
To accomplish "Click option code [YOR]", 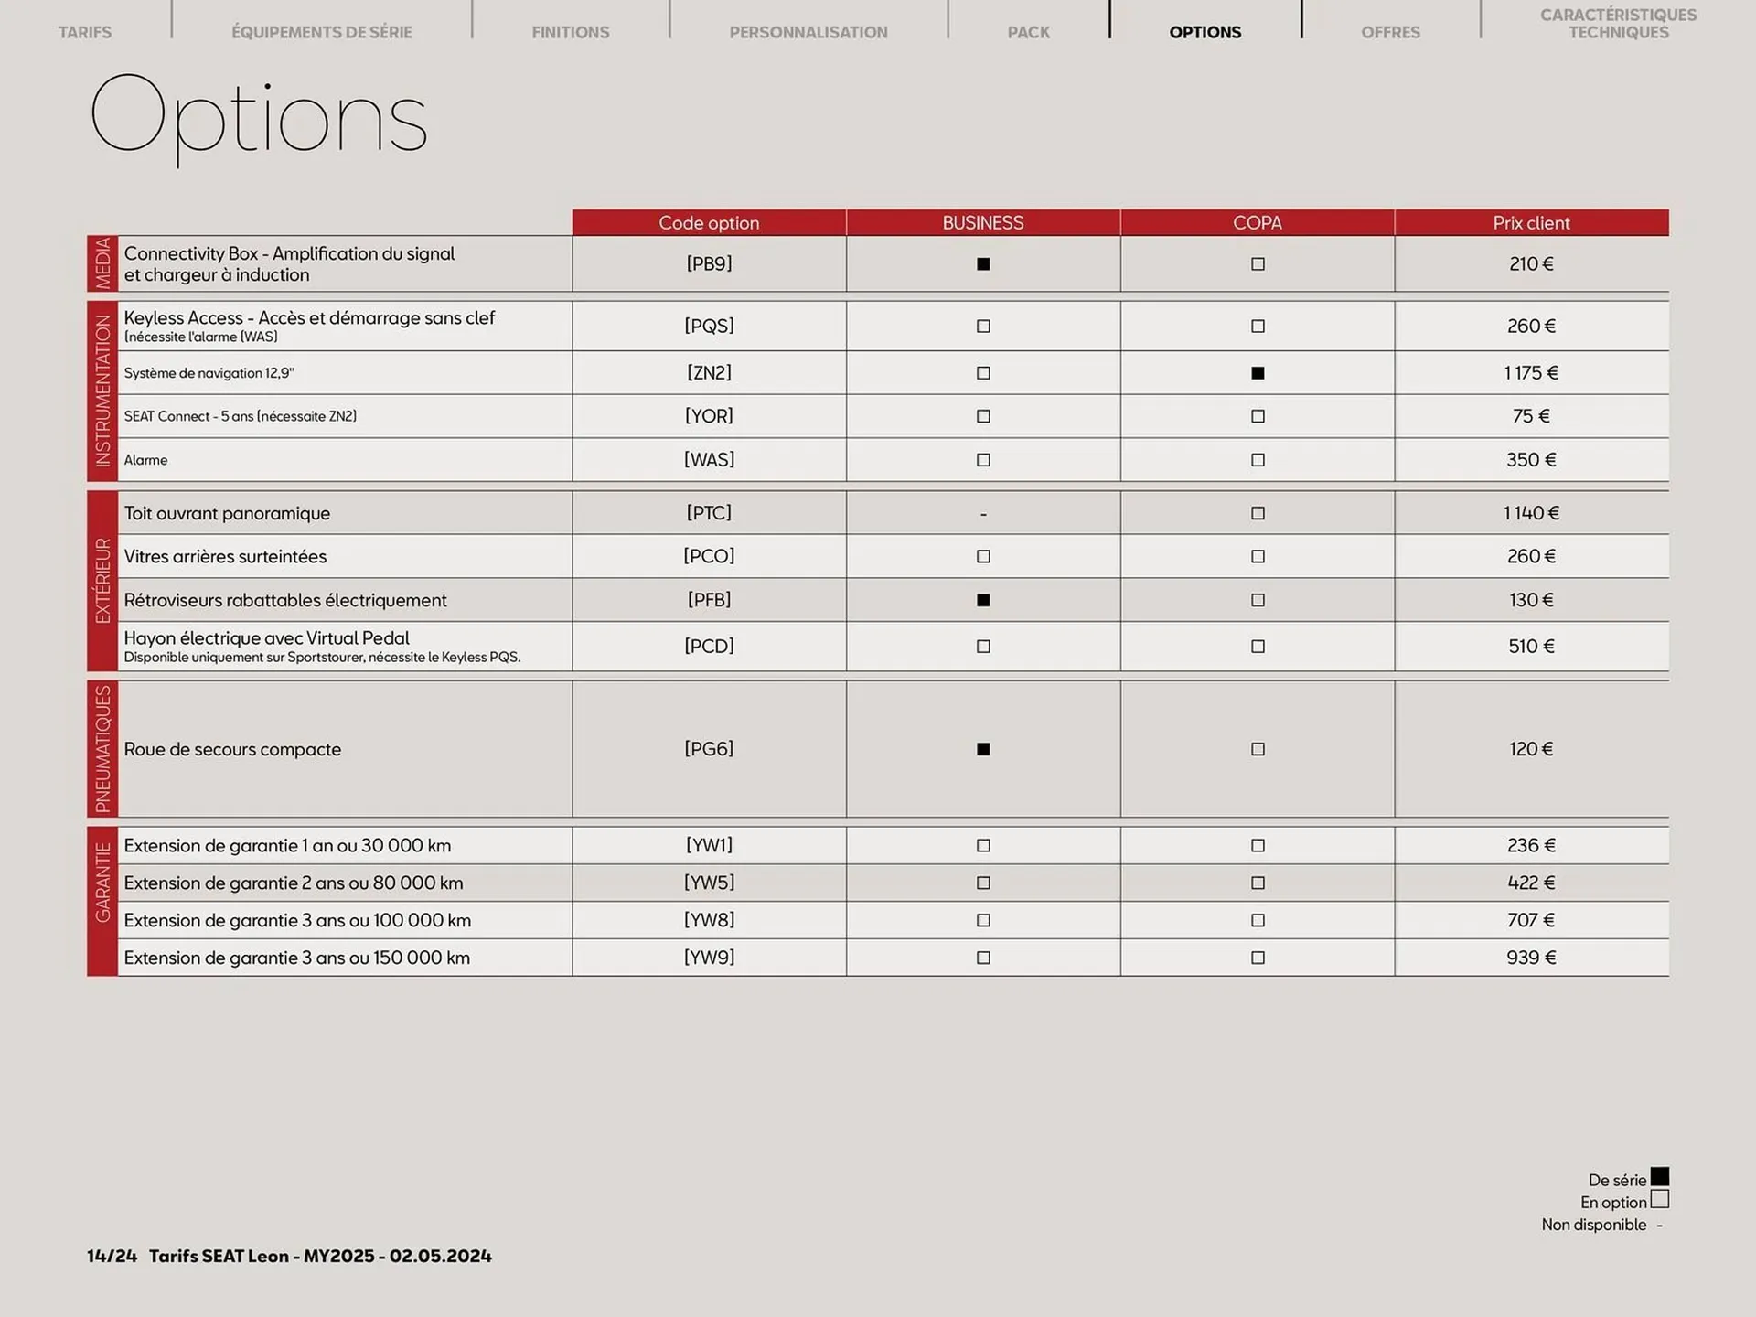I will pos(709,416).
